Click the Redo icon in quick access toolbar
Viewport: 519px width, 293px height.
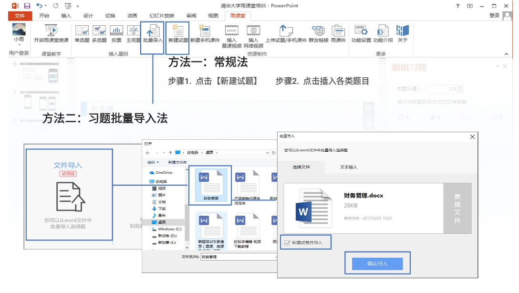tap(56, 6)
